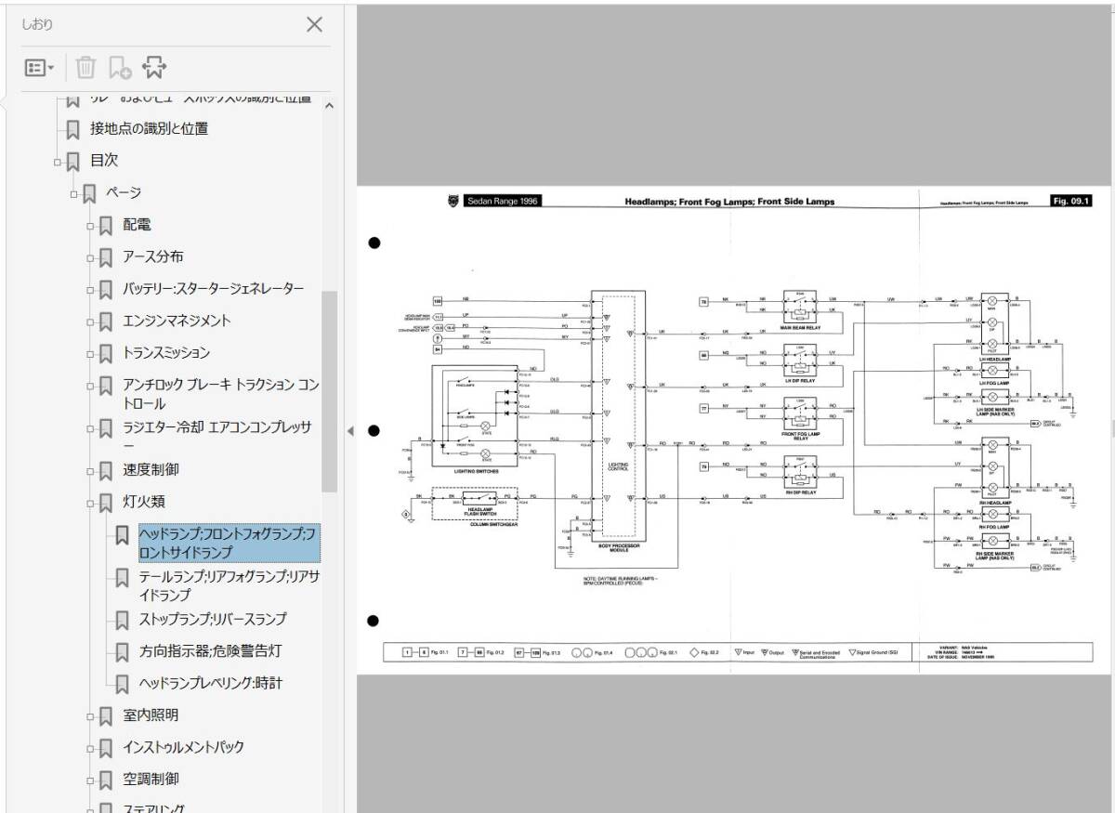The width and height of the screenshot is (1115, 813).
Task: Open the bookmark options dropdown menu
Action: [39, 68]
